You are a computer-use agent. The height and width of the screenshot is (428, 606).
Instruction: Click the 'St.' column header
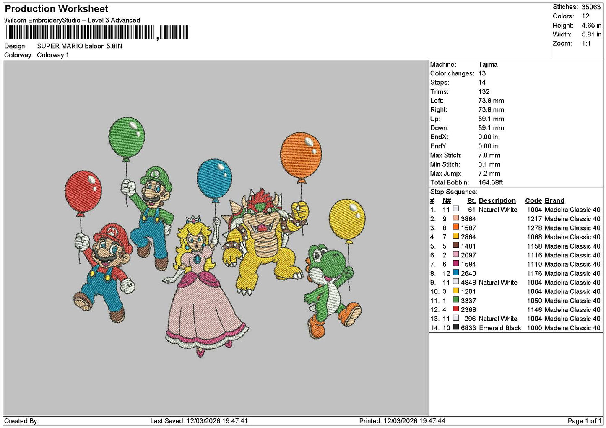pos(471,200)
